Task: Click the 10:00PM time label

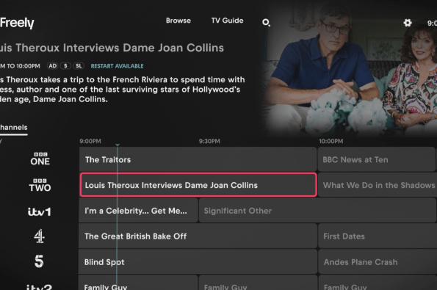Action: [331, 141]
